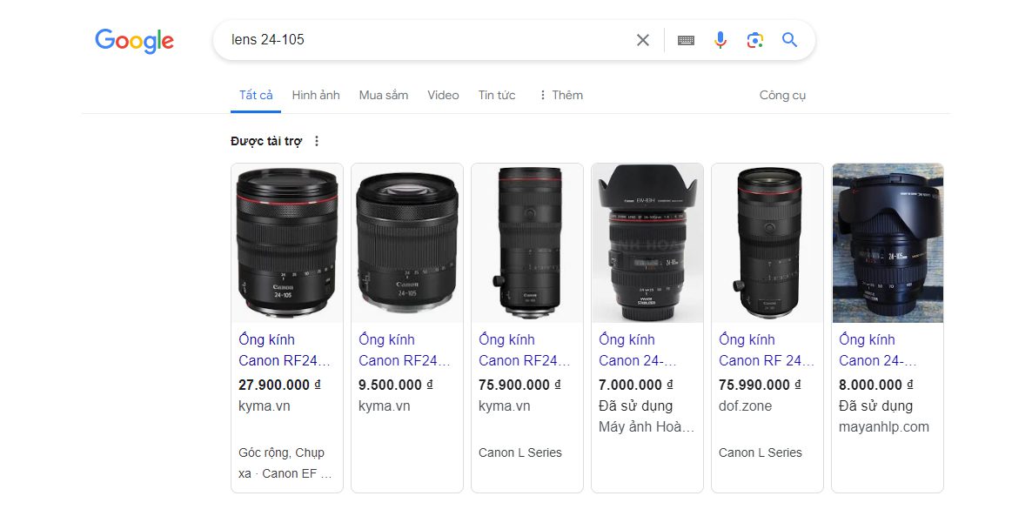Open the Ống kính link priced 7.000.000 đ
This screenshot has width=1032, height=516.
click(x=638, y=350)
